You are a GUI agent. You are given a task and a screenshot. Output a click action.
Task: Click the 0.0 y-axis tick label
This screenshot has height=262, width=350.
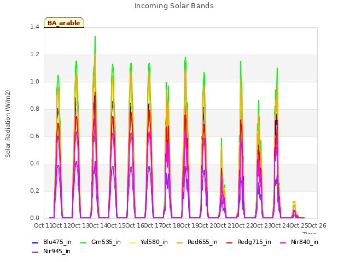pos(34,218)
